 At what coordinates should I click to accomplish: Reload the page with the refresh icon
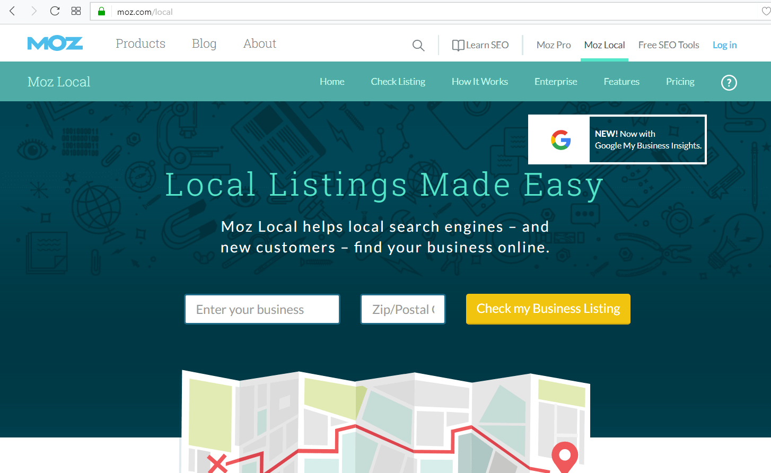(55, 11)
